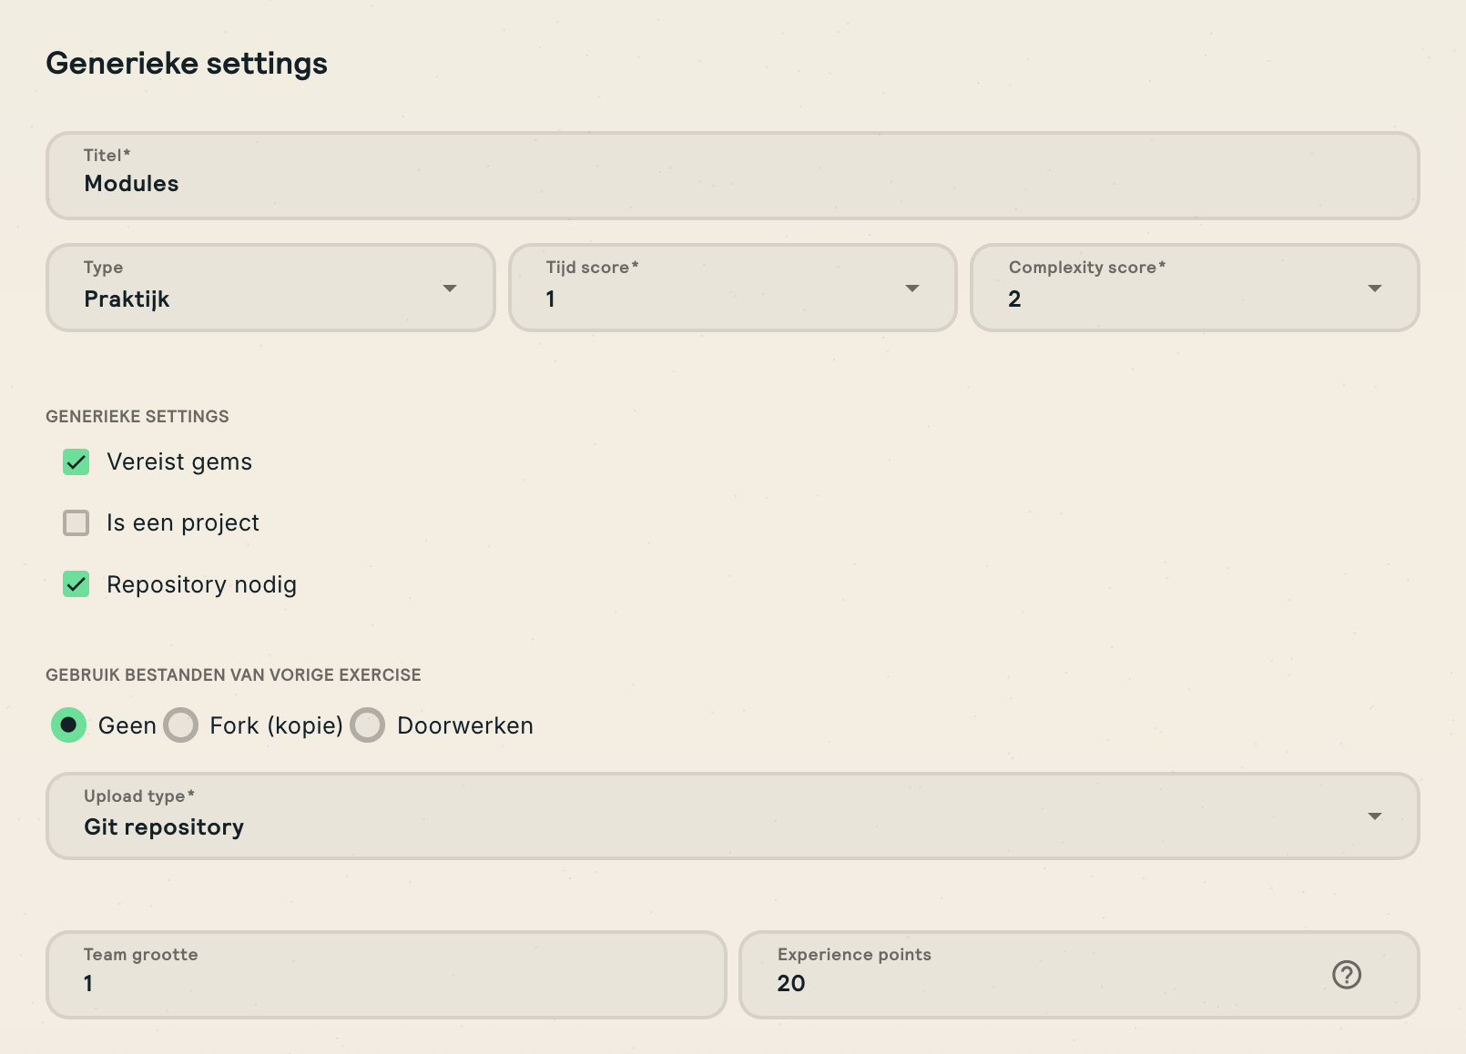This screenshot has height=1054, width=1466.
Task: Click the Experience points value 20 field
Action: pyautogui.click(x=1029, y=976)
